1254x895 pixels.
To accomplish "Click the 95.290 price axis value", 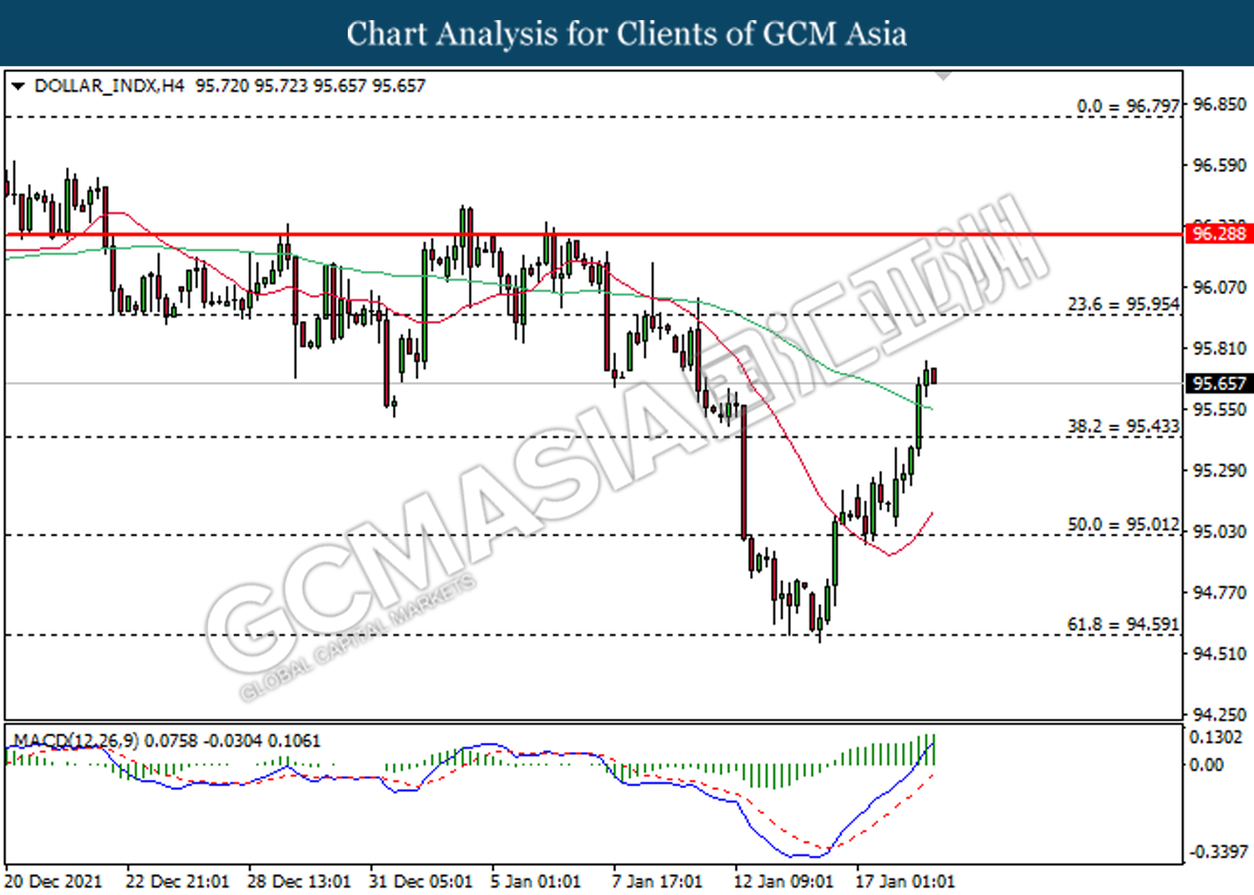I will coord(1219,470).
